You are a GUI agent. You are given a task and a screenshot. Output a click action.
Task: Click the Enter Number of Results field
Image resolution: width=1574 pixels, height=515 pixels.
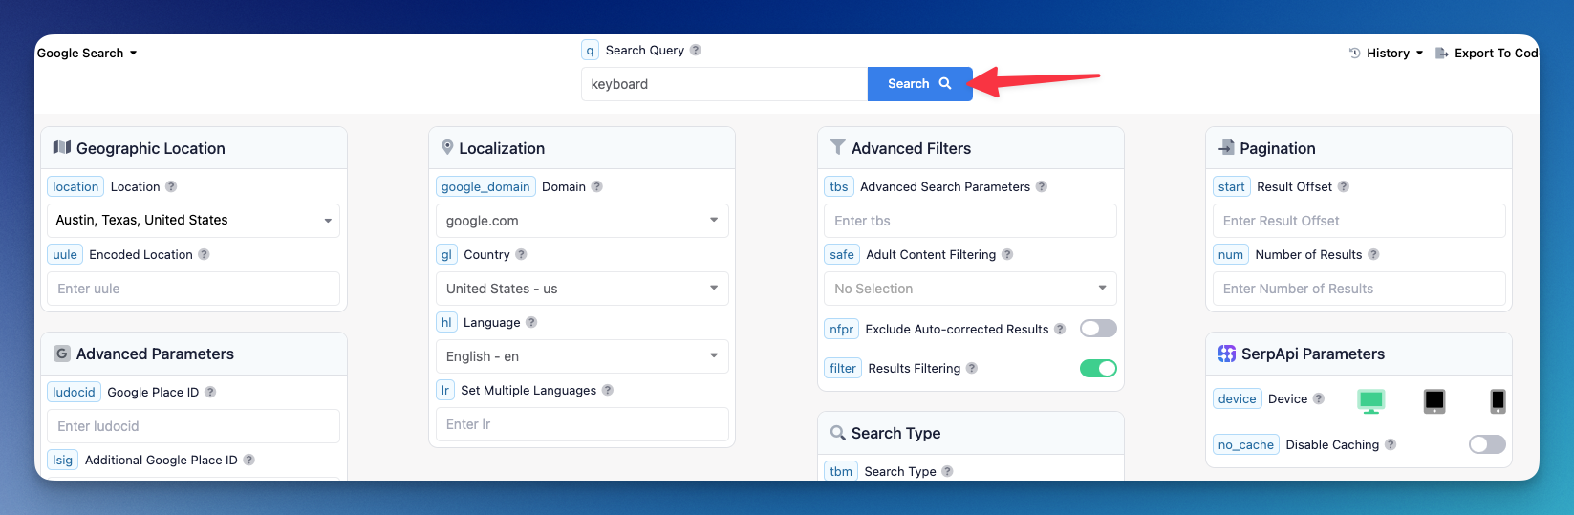coord(1359,289)
